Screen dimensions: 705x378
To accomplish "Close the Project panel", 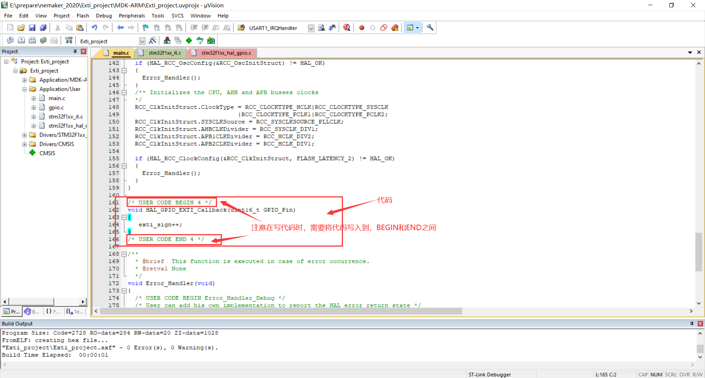I will (84, 51).
